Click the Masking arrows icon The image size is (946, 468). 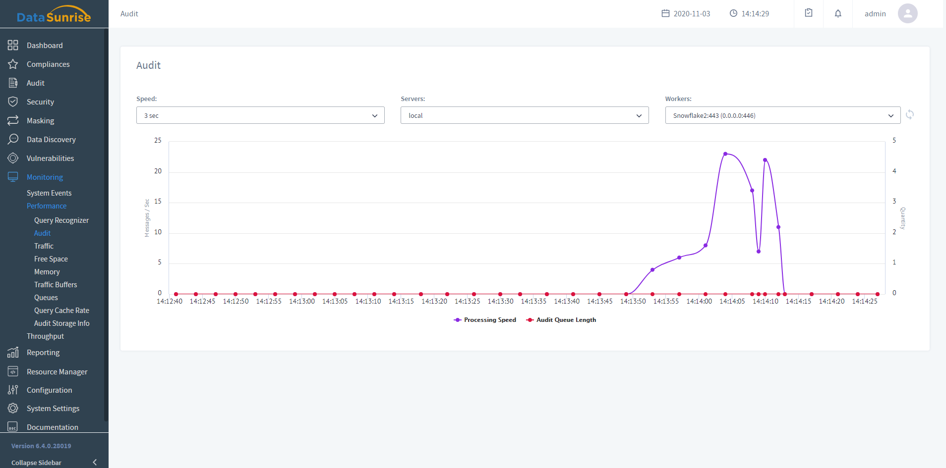pos(13,121)
